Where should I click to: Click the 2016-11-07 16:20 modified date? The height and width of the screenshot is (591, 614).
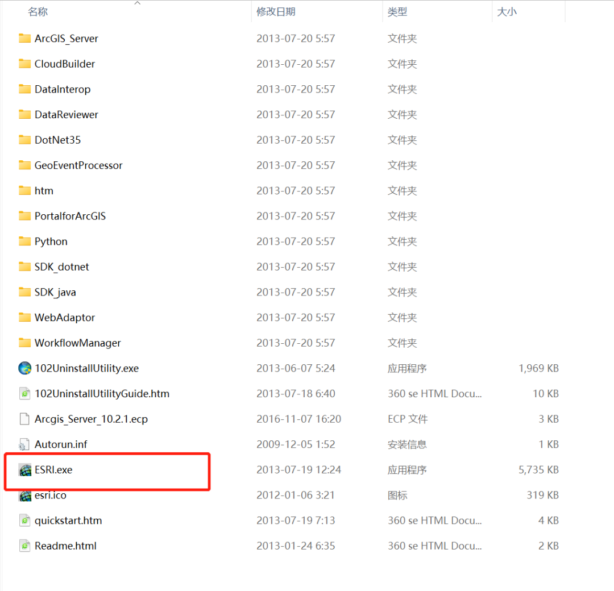[299, 419]
